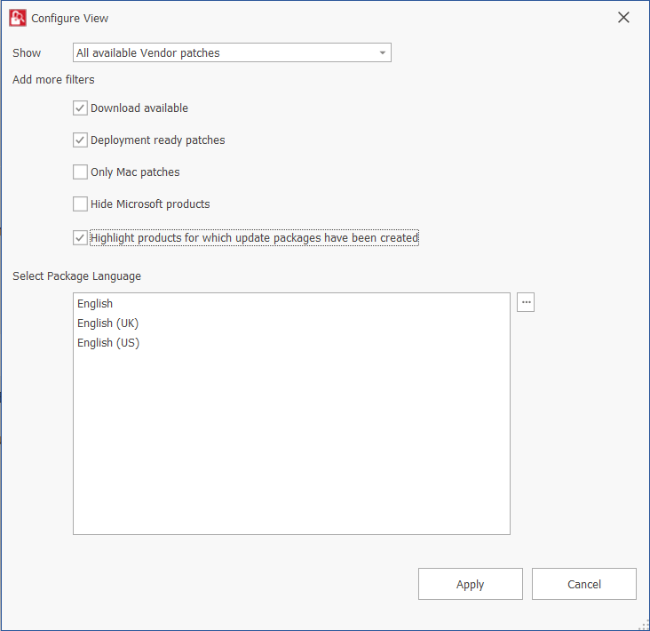Cancel the configuration changes
Screen dimensions: 650x631
tap(583, 584)
